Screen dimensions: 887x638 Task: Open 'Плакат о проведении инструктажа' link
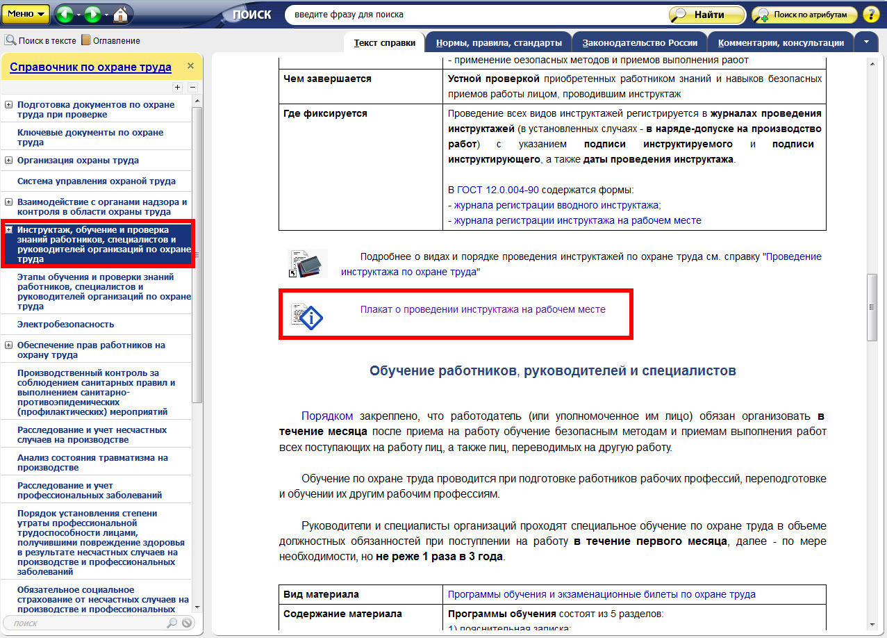(x=483, y=310)
